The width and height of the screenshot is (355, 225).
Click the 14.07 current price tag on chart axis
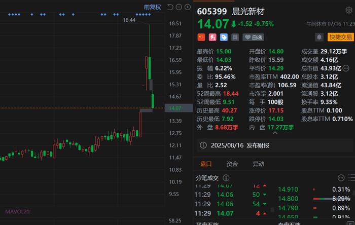click(x=179, y=108)
